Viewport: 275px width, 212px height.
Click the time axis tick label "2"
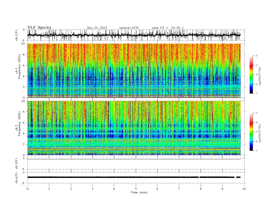(x=71, y=189)
